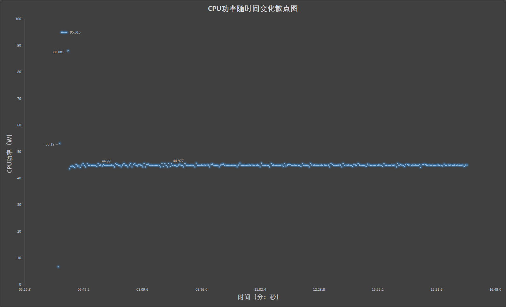Viewport: 506px width, 307px height.
Task: Click the 44.977 data label
Action: [178, 161]
